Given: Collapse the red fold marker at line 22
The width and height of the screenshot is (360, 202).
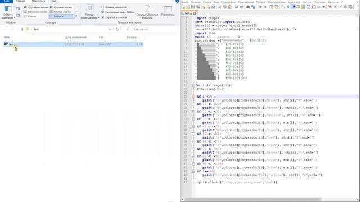Looking at the screenshot, I should point(193,97).
